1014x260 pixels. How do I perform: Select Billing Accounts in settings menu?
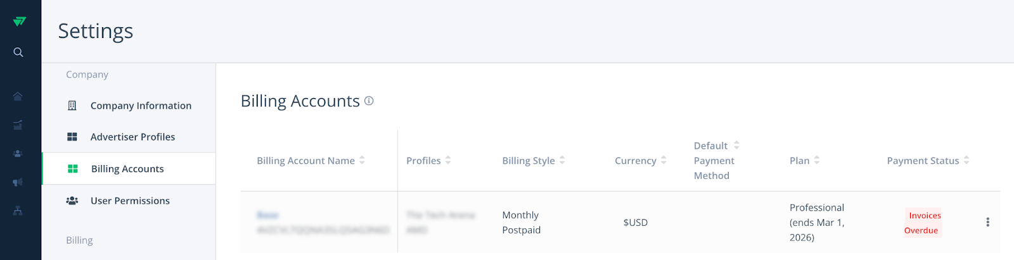coord(129,169)
